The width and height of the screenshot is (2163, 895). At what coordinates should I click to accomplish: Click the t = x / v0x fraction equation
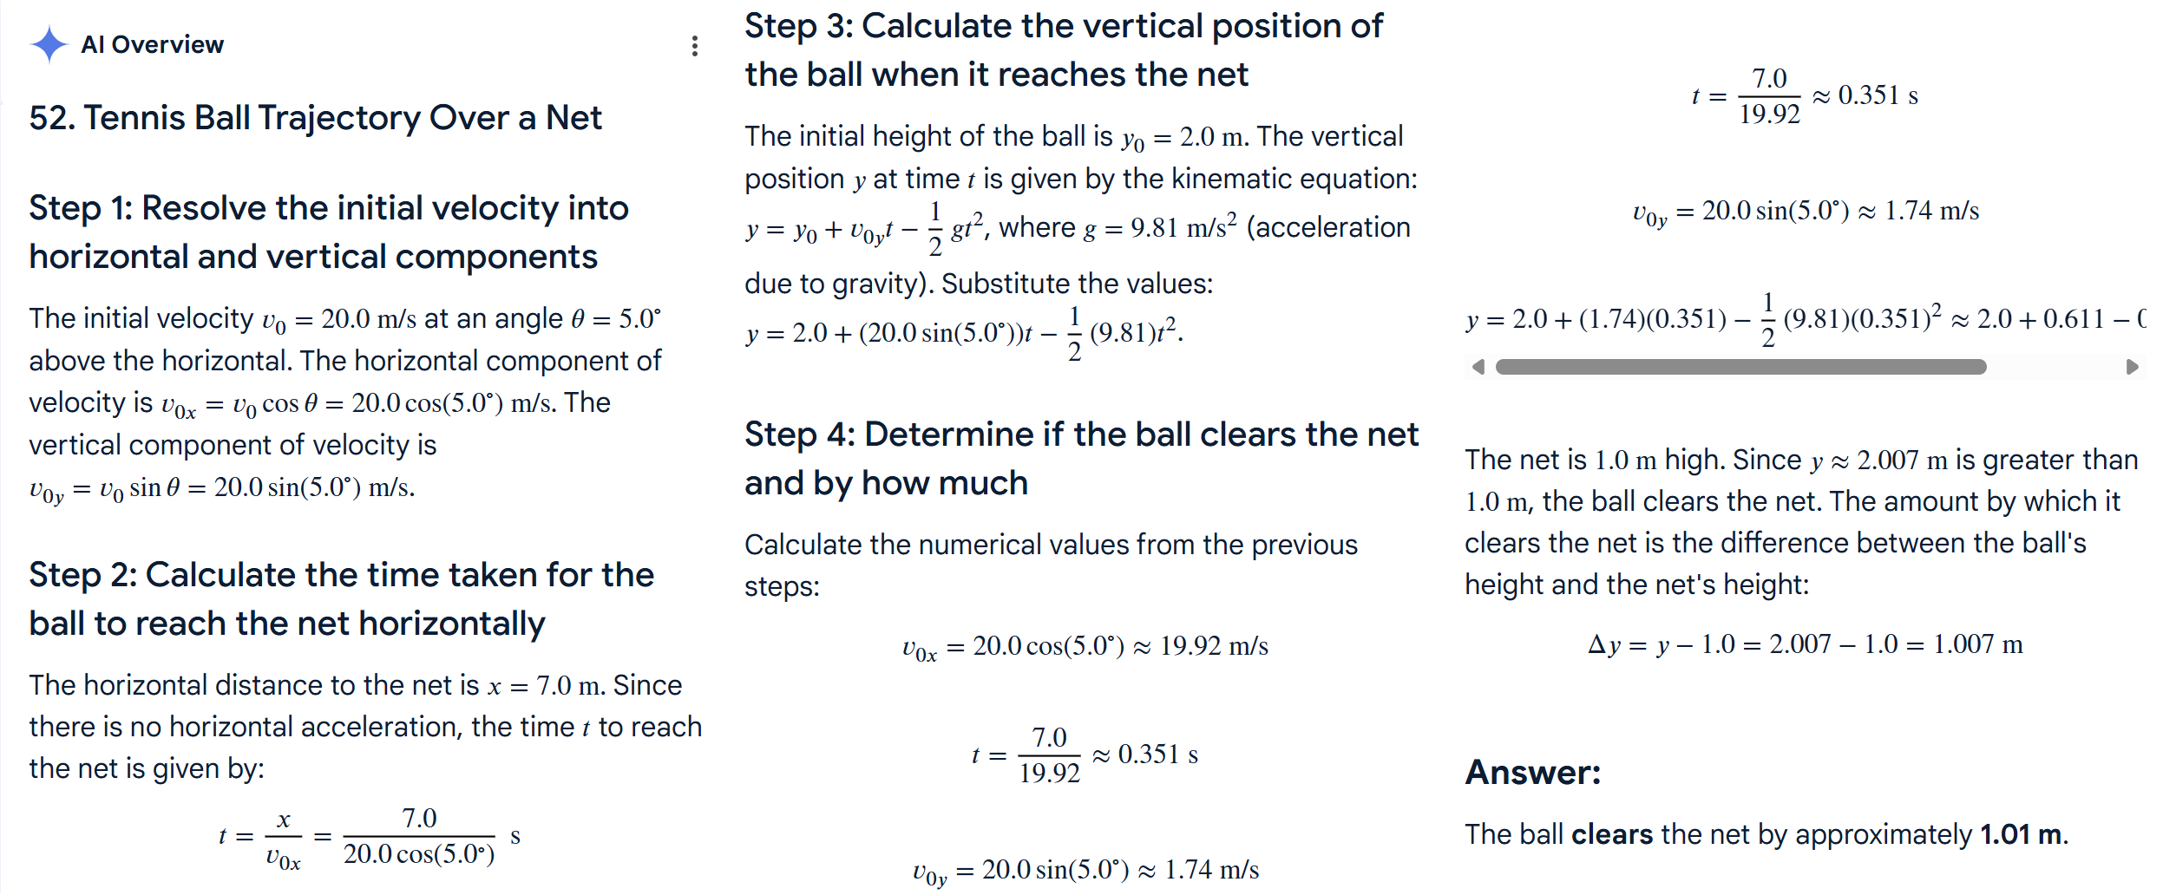tap(369, 837)
